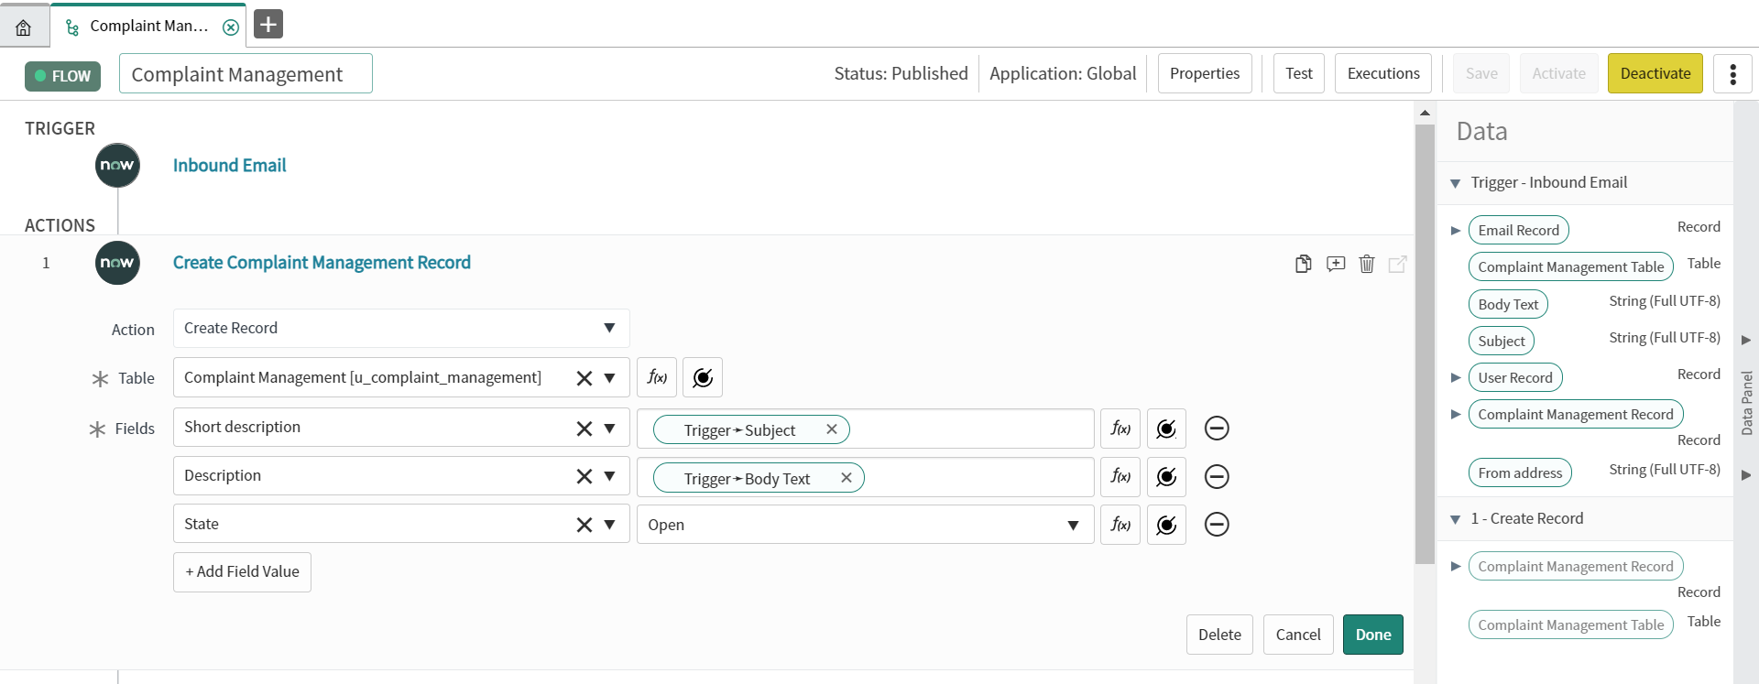Add a new tab with plus icon
The image size is (1759, 684).
268,24
